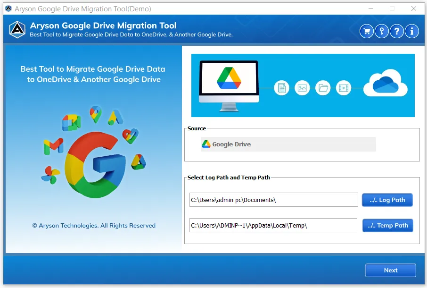Screen dimensions: 427x288
Task: Click the 'Select Log Path and Temp Path' label
Action: pos(229,178)
